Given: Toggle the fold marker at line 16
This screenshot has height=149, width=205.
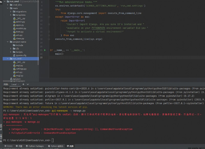Looking at the screenshot, I should [49, 32].
